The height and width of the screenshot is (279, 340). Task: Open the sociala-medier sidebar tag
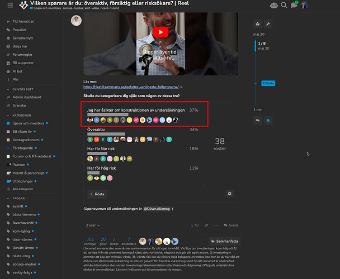[x=24, y=264]
